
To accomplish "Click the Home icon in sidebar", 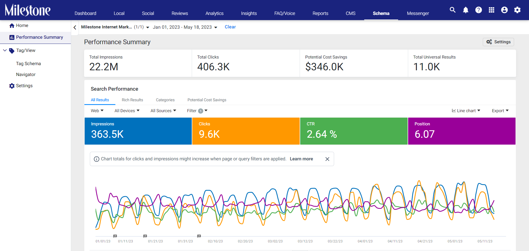I will pyautogui.click(x=12, y=26).
